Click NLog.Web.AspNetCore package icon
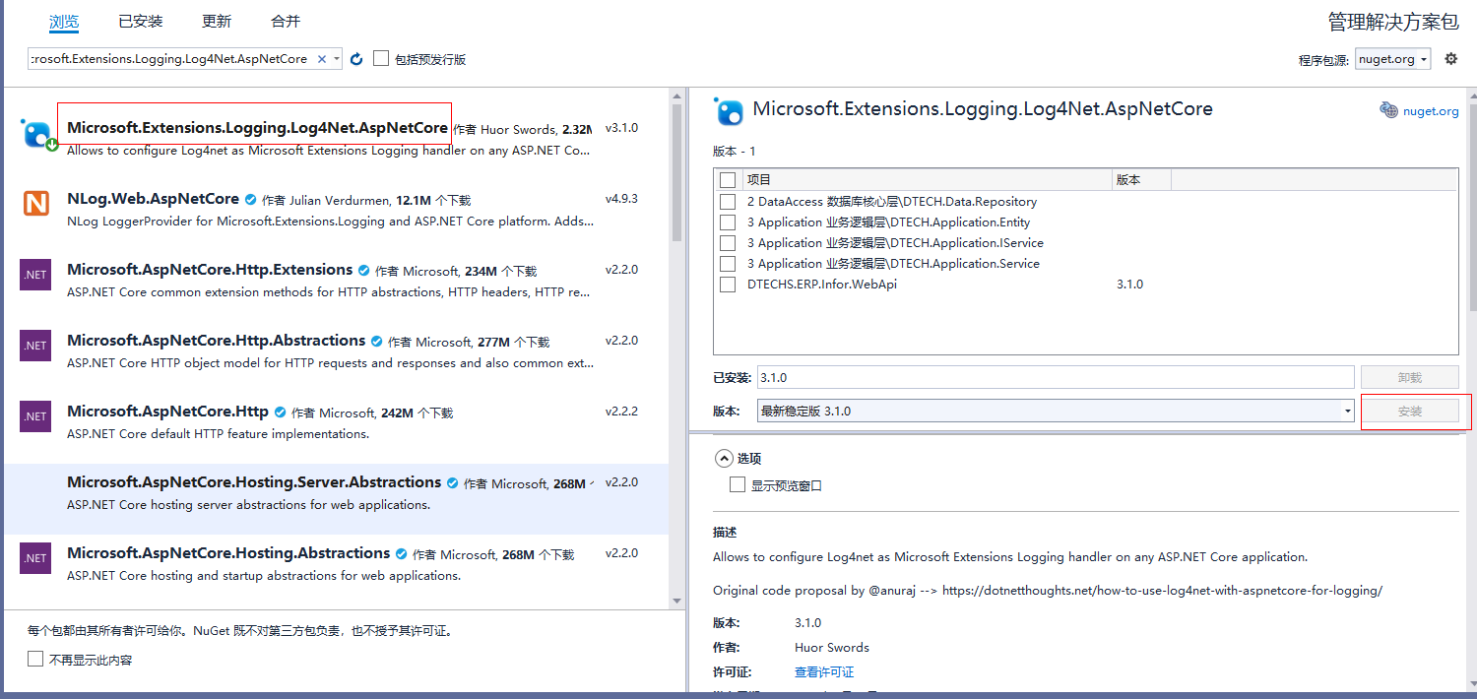The height and width of the screenshot is (699, 1477). (x=36, y=204)
